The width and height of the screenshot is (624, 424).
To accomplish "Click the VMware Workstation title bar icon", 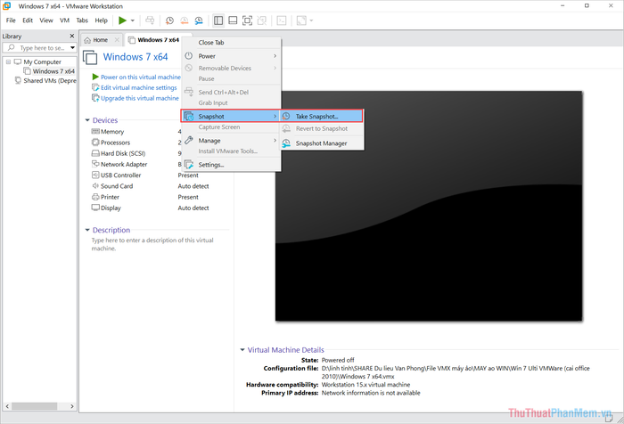I will point(7,6).
